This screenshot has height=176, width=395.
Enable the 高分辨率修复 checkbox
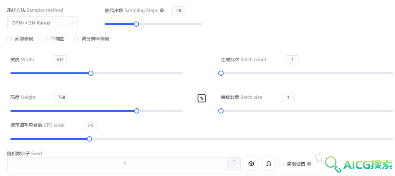(x=76, y=39)
